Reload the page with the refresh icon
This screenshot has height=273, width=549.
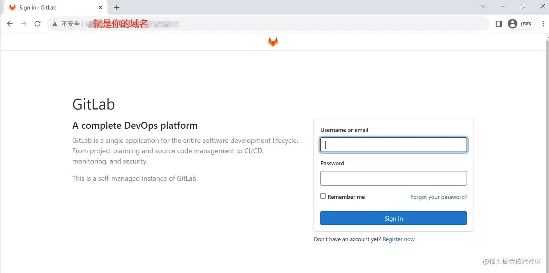pos(37,24)
